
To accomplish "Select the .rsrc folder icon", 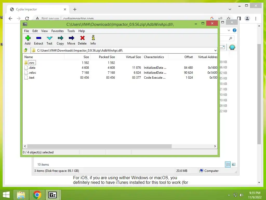I will coord(26,63).
